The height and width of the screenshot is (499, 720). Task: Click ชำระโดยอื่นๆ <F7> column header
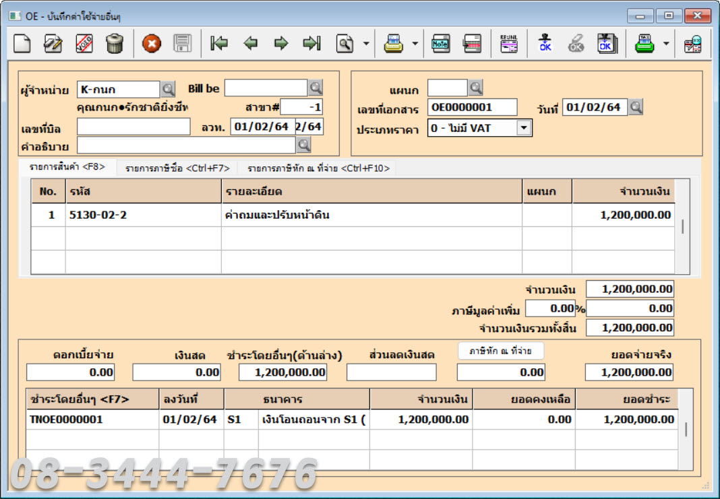92,399
